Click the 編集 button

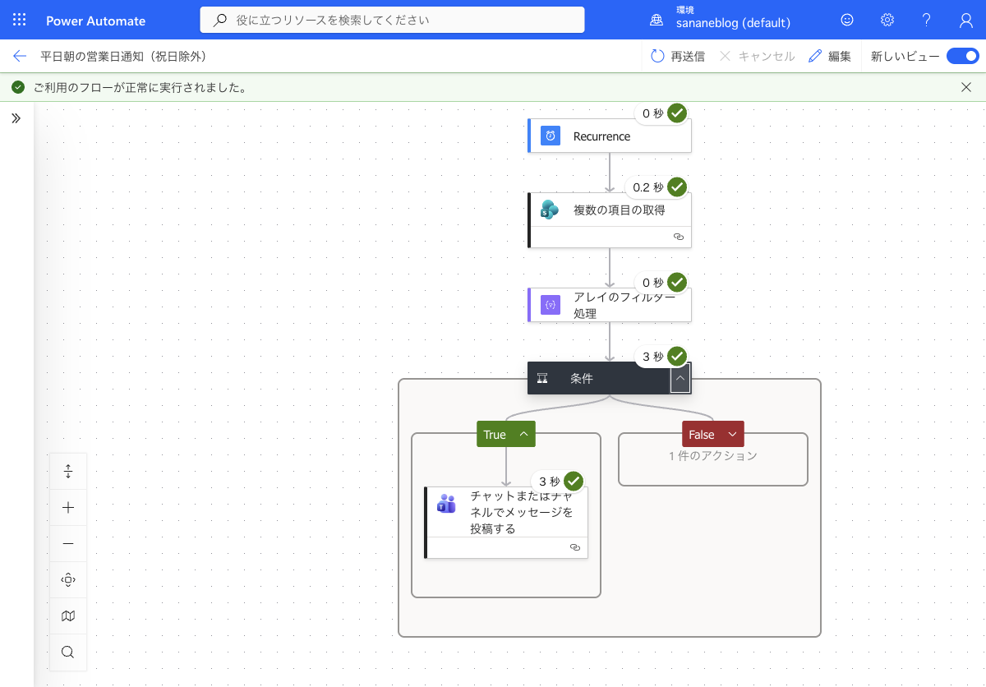(830, 56)
